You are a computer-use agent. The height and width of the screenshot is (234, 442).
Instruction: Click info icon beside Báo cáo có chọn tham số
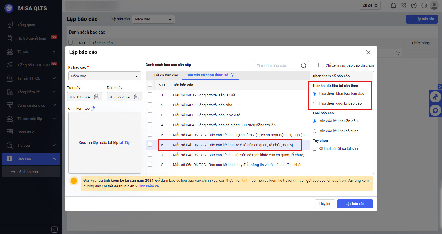click(232, 75)
